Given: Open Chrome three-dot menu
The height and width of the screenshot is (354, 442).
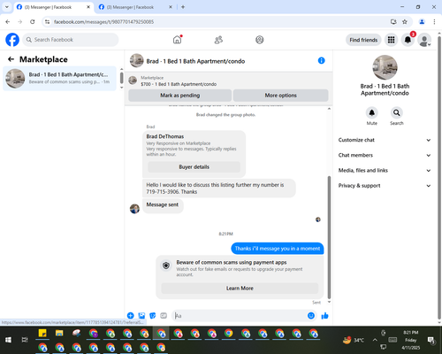Looking at the screenshot, I should pos(434,22).
